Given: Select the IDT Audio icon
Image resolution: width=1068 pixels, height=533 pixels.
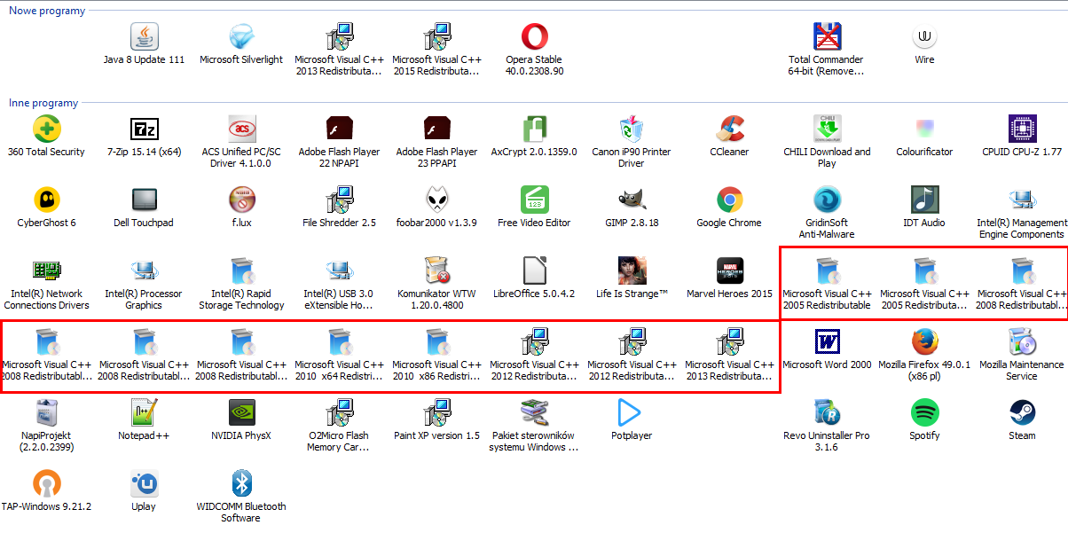Looking at the screenshot, I should 924,200.
